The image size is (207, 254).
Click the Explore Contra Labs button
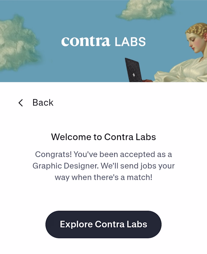(103, 224)
